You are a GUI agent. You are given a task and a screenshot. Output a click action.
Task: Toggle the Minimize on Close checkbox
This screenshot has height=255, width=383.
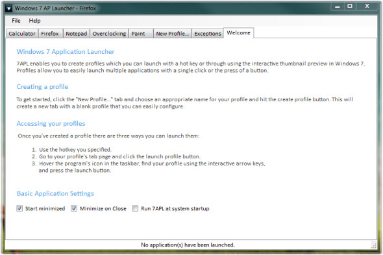point(74,208)
